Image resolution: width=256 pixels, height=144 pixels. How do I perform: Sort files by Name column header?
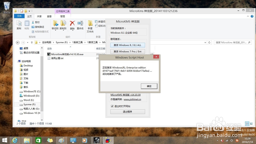click(x=49, y=49)
